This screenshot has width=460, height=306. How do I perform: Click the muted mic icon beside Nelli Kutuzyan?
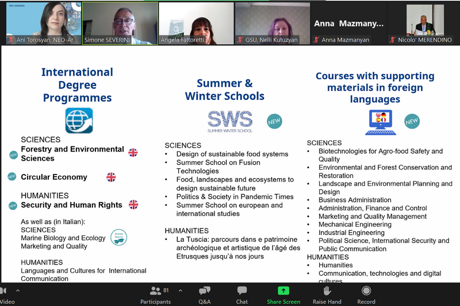[x=240, y=40]
